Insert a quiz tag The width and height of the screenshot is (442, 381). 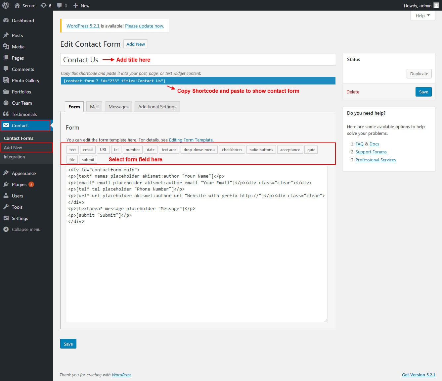(x=311, y=150)
